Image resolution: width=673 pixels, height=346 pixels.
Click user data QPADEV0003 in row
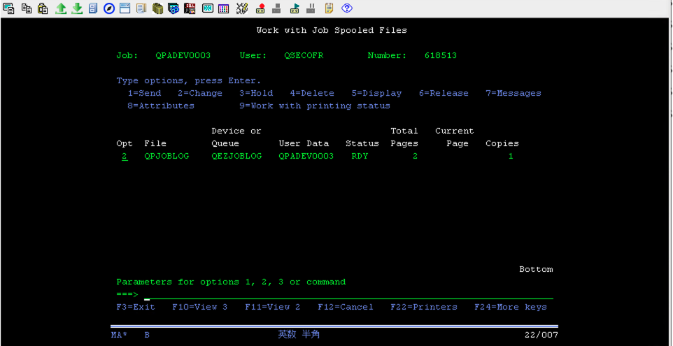click(306, 156)
